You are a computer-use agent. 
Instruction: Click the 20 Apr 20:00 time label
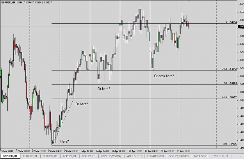click(167, 151)
